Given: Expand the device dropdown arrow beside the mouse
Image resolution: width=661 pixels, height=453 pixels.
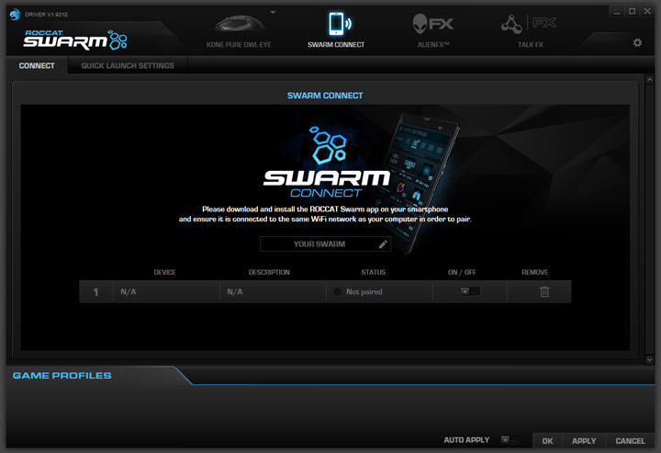Looking at the screenshot, I should tap(273, 12).
